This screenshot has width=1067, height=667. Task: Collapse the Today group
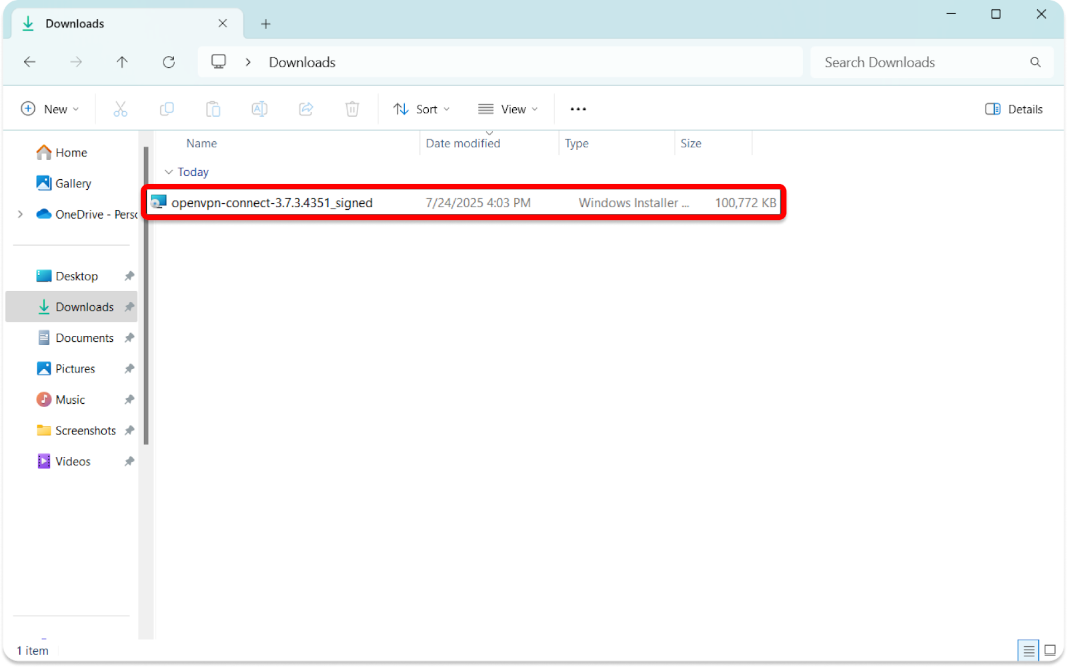[169, 172]
